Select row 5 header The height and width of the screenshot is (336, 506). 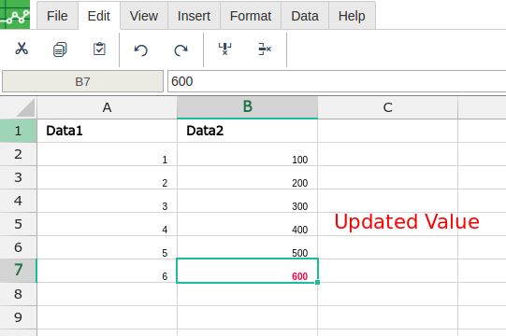tap(19, 224)
